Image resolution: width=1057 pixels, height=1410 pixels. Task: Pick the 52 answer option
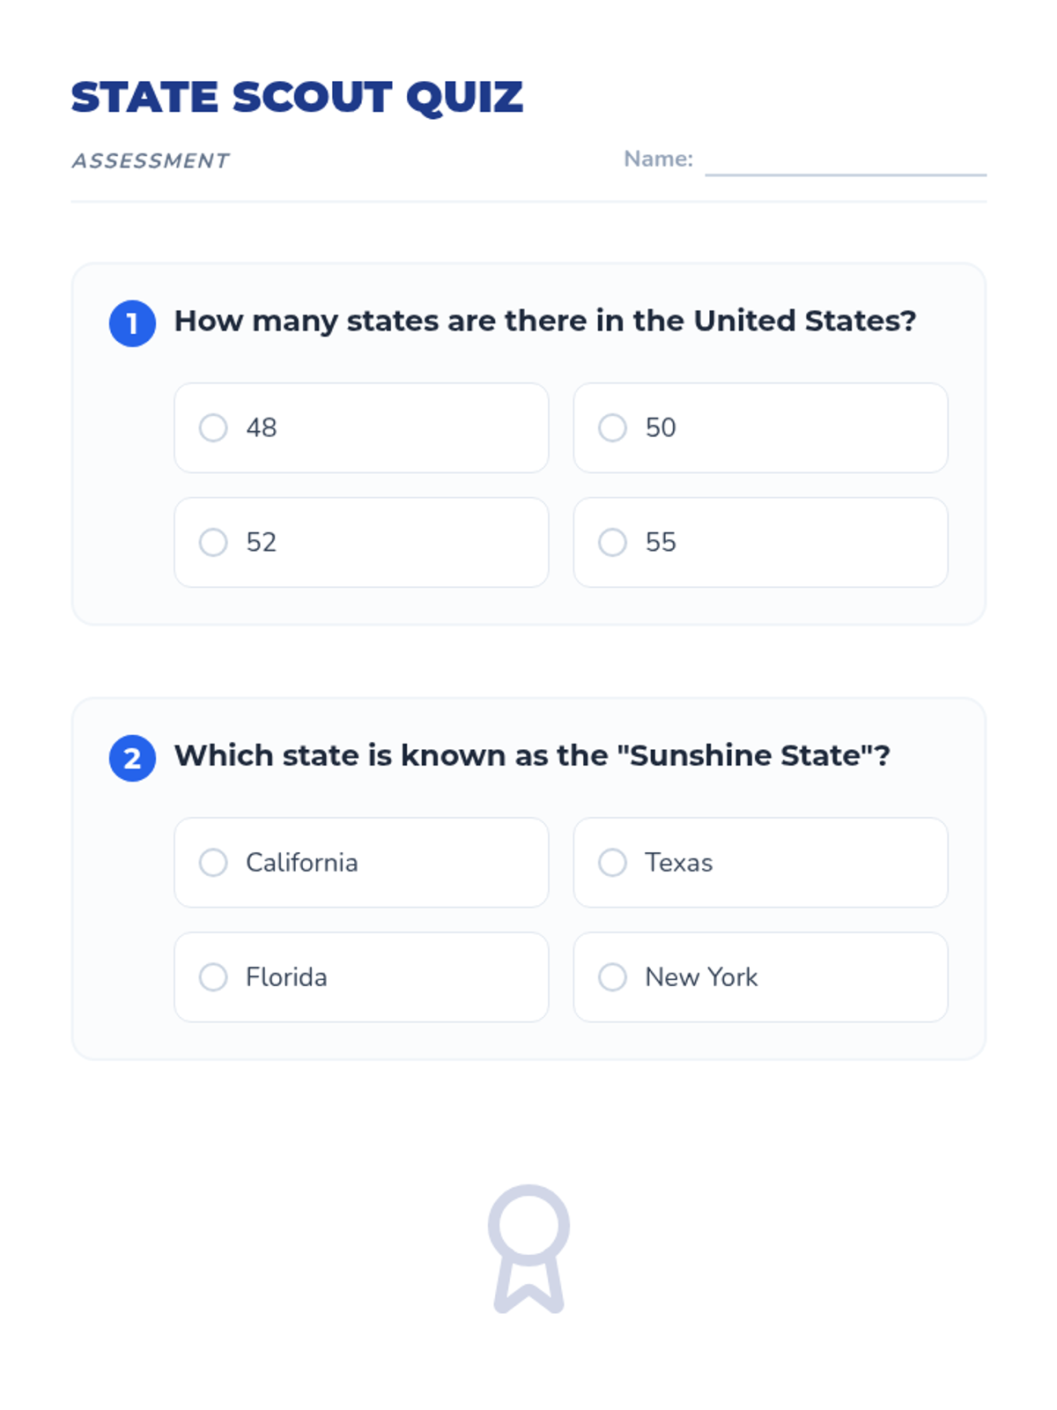[x=361, y=542]
